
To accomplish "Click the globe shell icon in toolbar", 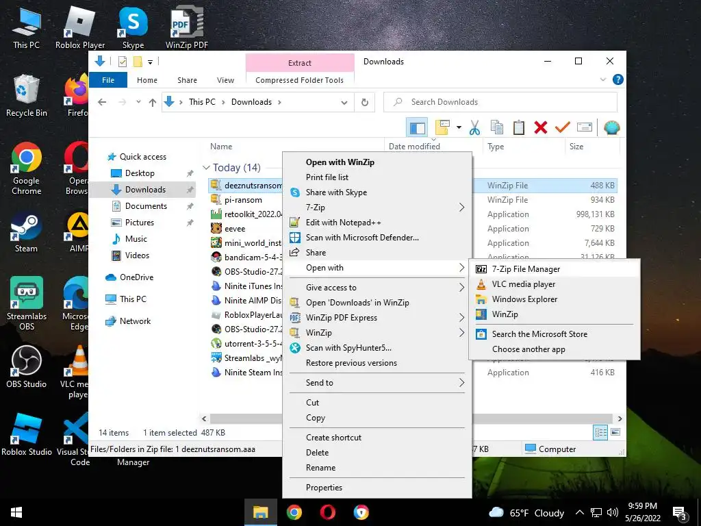I will [x=611, y=128].
